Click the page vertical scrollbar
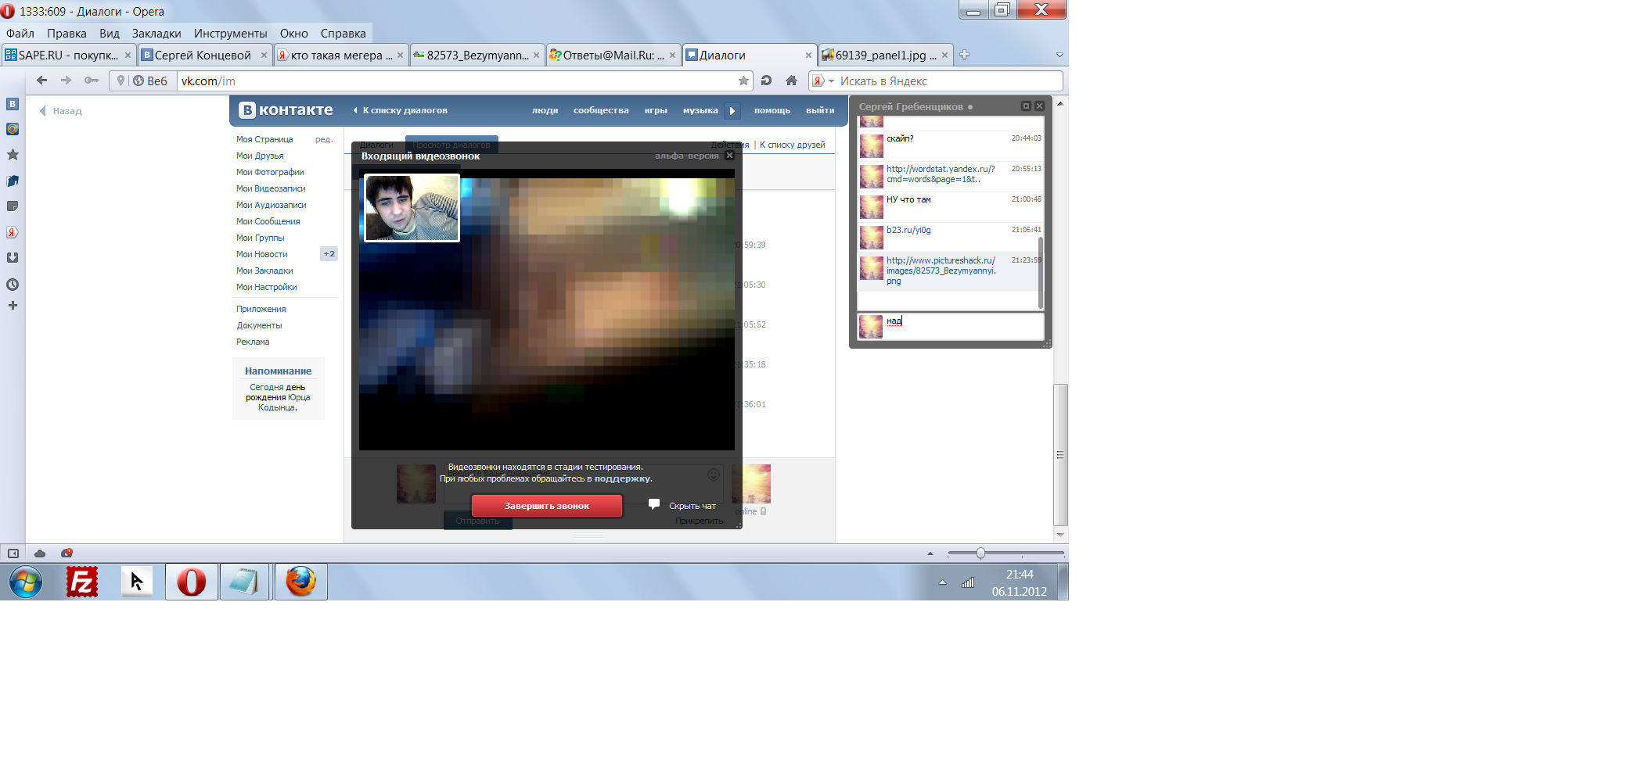Screen dimensions: 1626x774 (1060, 454)
